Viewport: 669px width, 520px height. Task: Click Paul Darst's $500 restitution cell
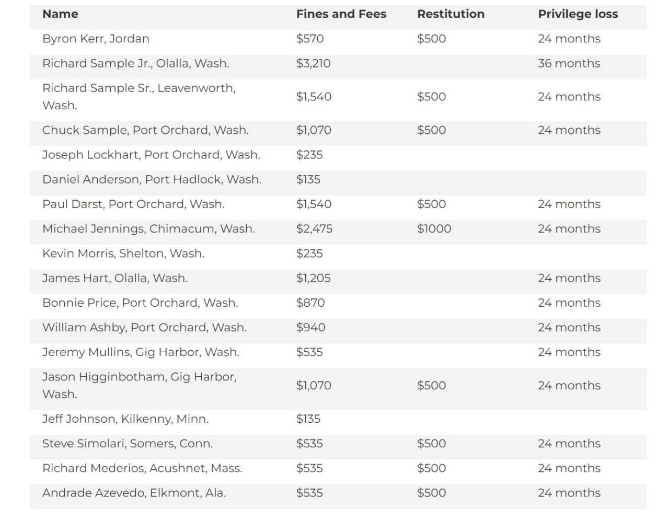[x=431, y=204]
